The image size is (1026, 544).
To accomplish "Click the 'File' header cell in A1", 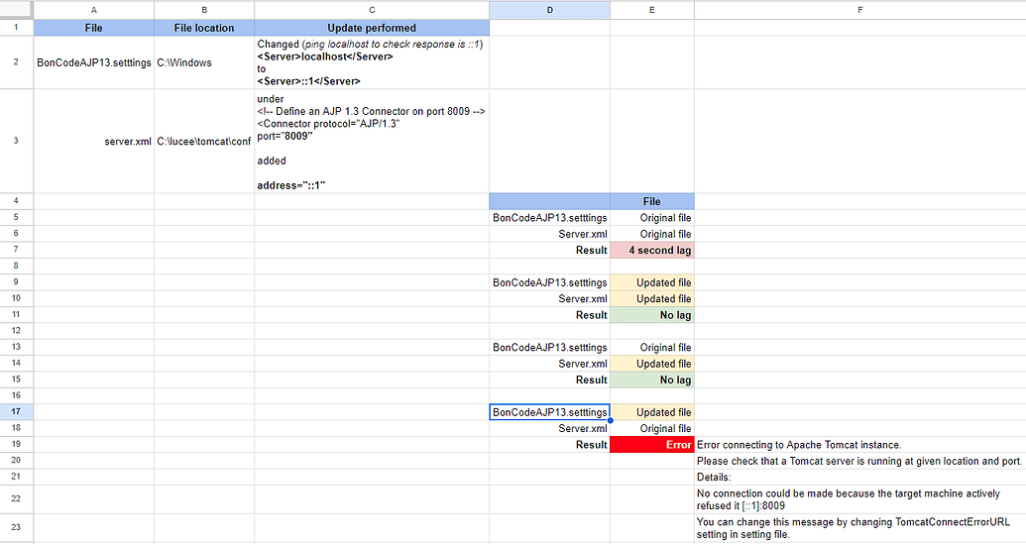I will (93, 28).
